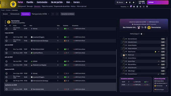The width and height of the screenshot is (171, 96).
Task: Open the bookmarks icon in top bar
Action: click(126, 3)
